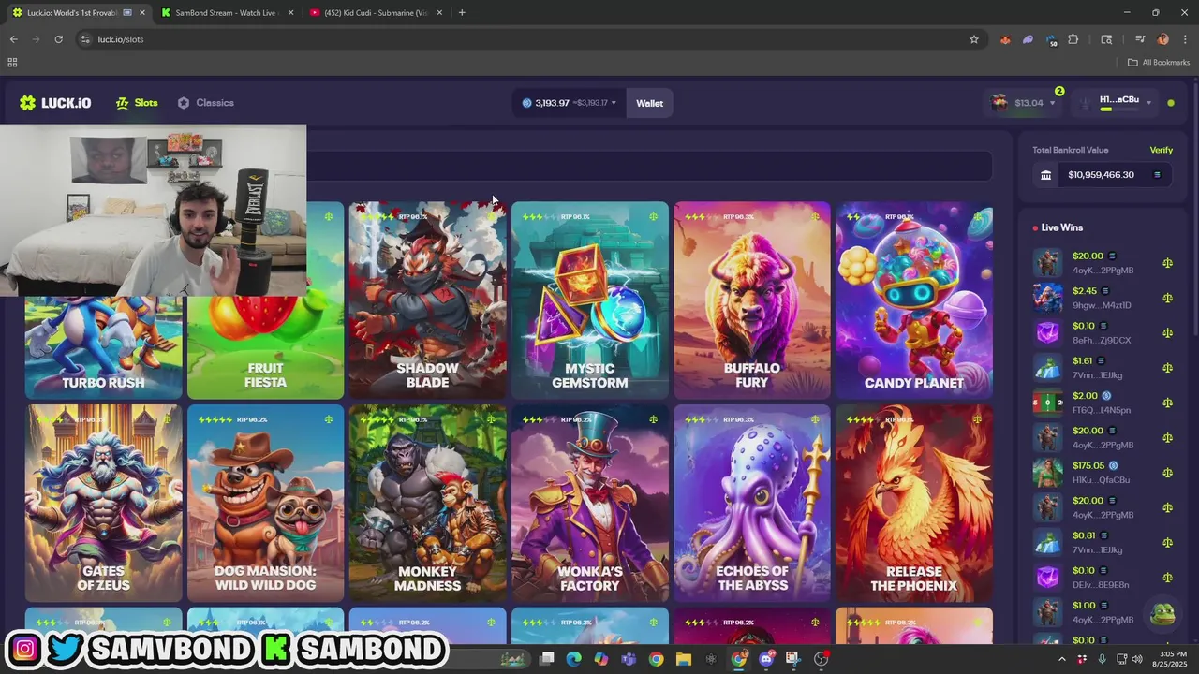Click provably-fair icon on Dog Mansion card
Viewport: 1199px width, 674px height.
pos(329,419)
